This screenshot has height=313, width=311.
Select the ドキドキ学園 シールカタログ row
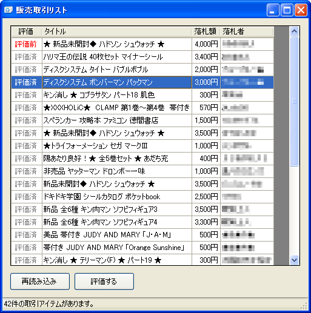coord(142,197)
